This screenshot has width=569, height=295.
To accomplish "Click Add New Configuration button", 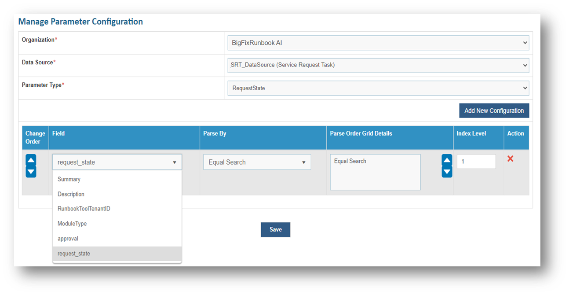I will (x=494, y=111).
